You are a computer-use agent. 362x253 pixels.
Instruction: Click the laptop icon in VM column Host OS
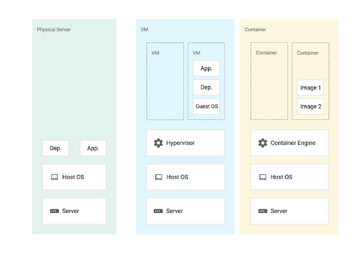point(159,177)
